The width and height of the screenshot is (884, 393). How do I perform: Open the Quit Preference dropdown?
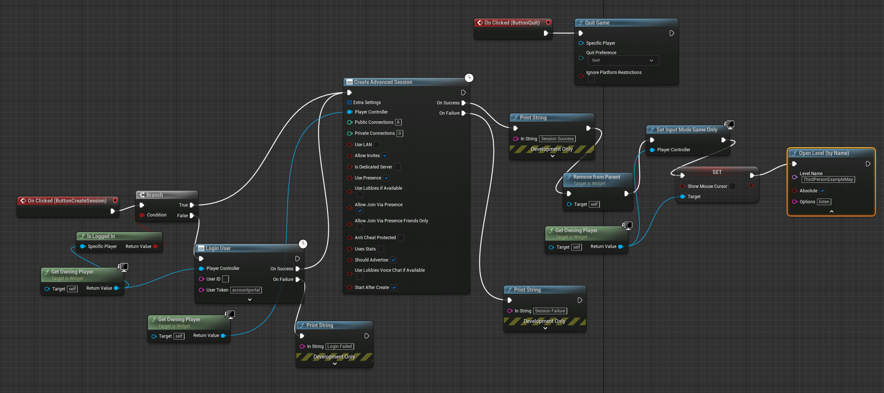(x=623, y=60)
